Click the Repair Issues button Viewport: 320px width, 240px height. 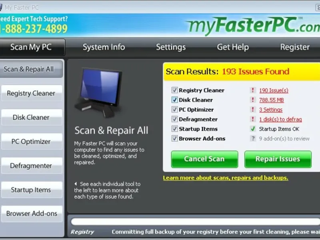pyautogui.click(x=278, y=159)
